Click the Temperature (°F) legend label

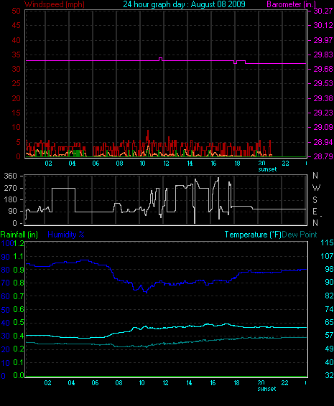pyautogui.click(x=253, y=235)
